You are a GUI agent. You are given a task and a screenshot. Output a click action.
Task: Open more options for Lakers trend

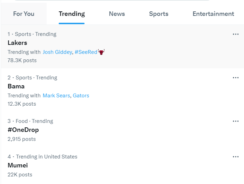(x=236, y=34)
